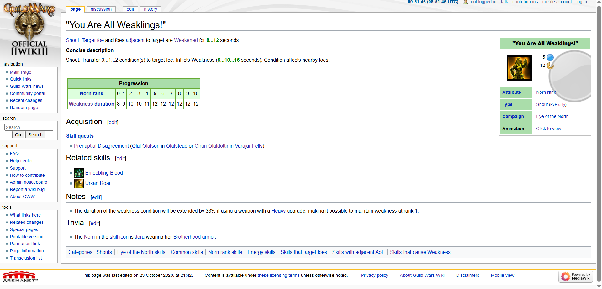This screenshot has width=602, height=289.
Task: Click create account link
Action: point(557,2)
